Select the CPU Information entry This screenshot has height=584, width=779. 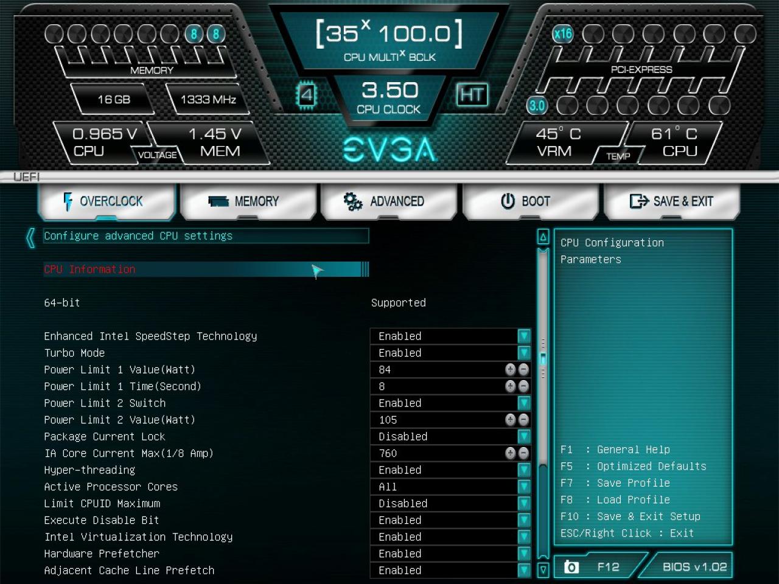pyautogui.click(x=206, y=269)
